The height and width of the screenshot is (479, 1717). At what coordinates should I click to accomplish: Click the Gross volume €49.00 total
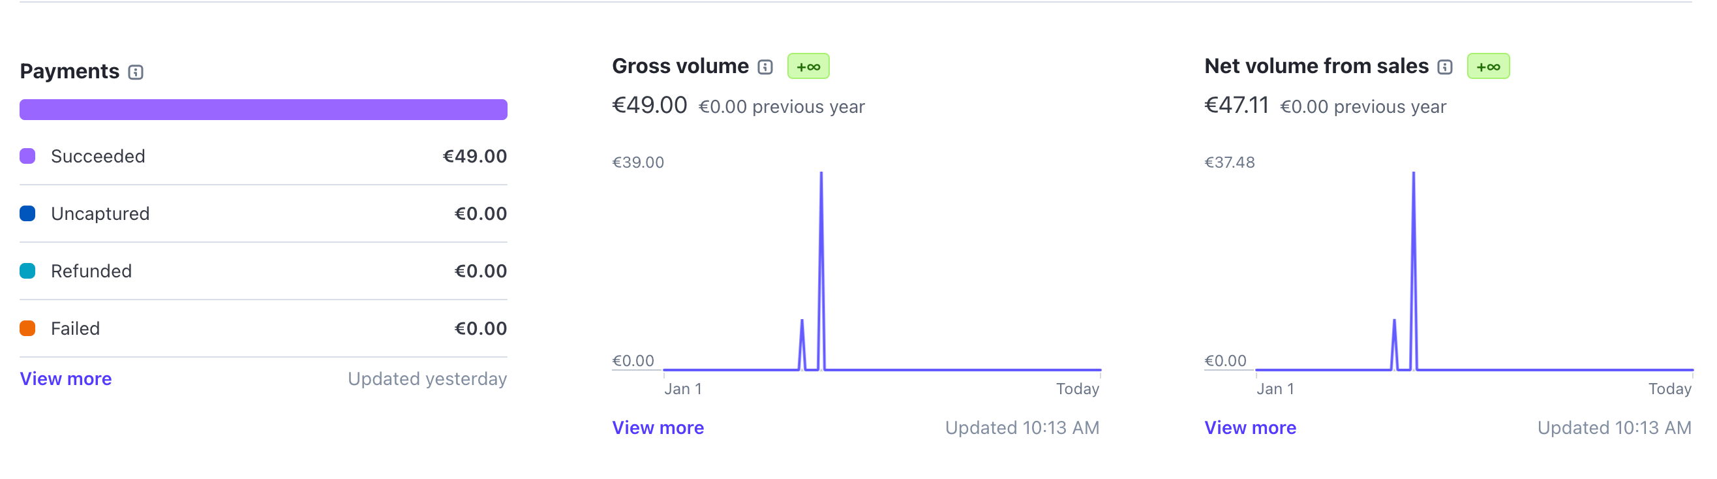click(x=649, y=106)
